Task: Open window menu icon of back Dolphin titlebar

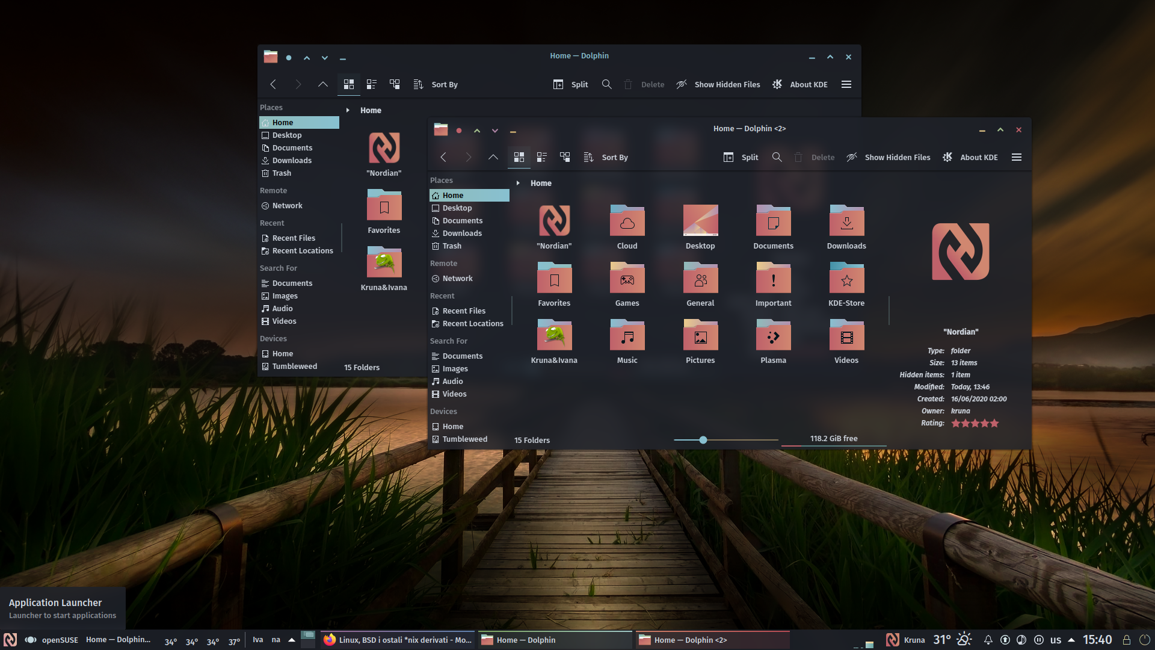Action: tap(271, 57)
